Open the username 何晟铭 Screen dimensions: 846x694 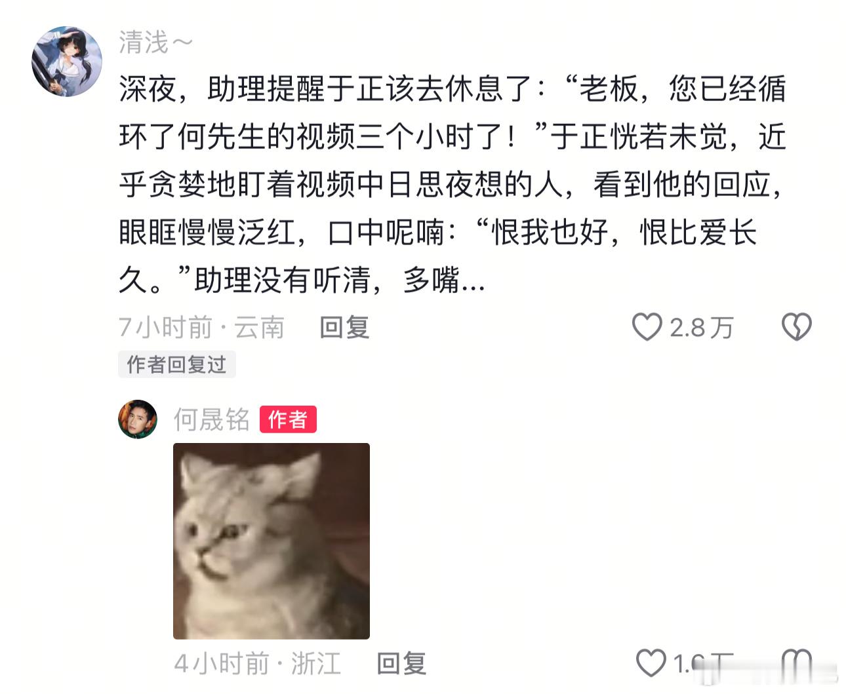pos(211,419)
